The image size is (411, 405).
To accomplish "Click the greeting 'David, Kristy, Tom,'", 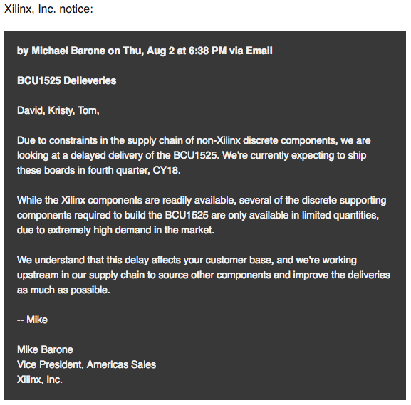I will (x=58, y=110).
